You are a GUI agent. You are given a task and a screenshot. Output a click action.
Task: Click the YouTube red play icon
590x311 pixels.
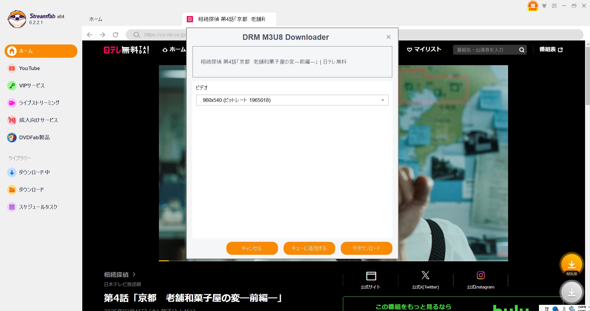coord(12,68)
